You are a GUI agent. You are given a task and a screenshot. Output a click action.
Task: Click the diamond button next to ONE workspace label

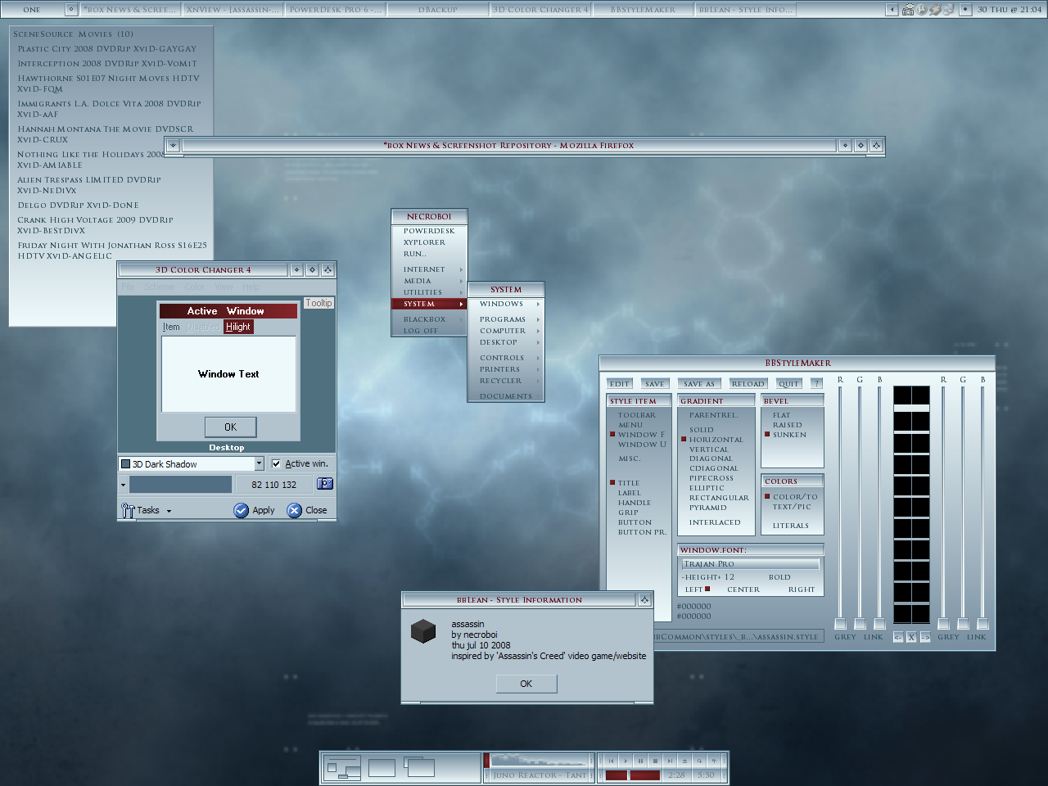[71, 10]
